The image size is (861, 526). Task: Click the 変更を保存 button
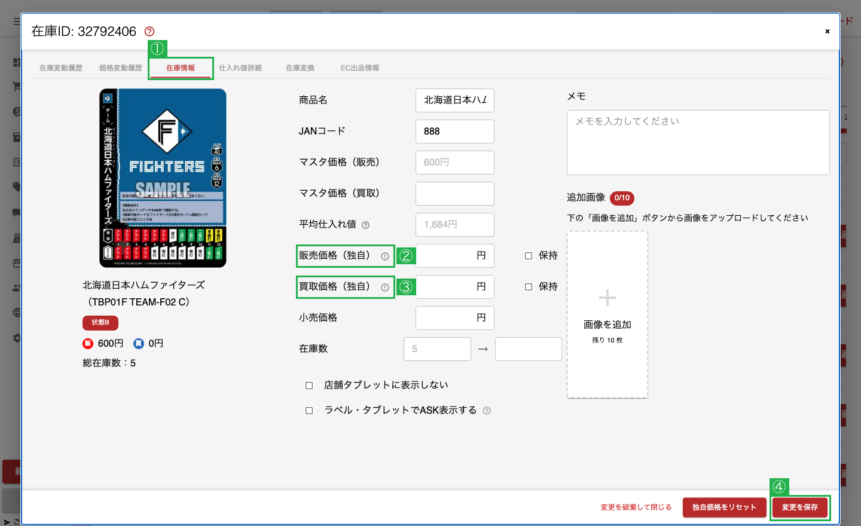800,507
